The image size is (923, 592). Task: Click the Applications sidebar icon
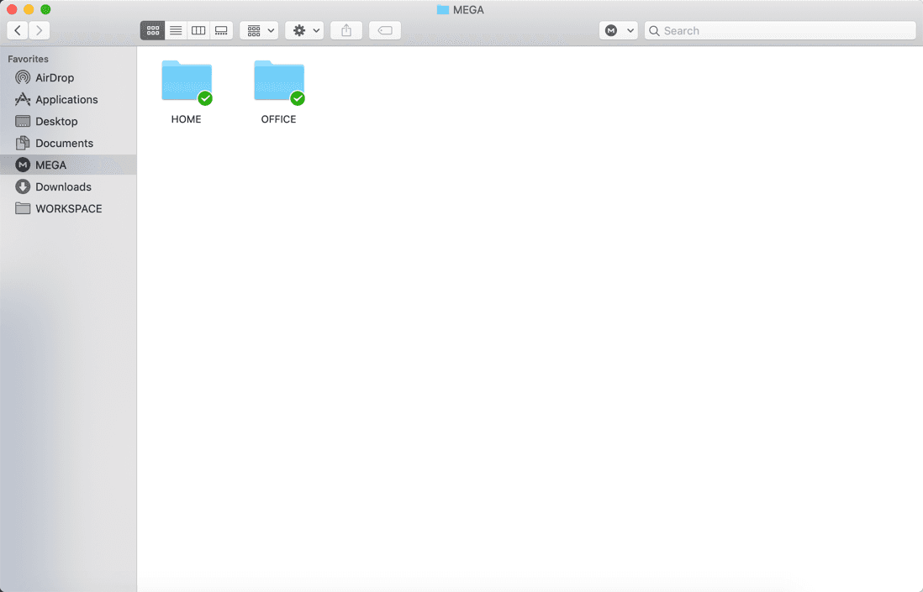[x=23, y=99]
